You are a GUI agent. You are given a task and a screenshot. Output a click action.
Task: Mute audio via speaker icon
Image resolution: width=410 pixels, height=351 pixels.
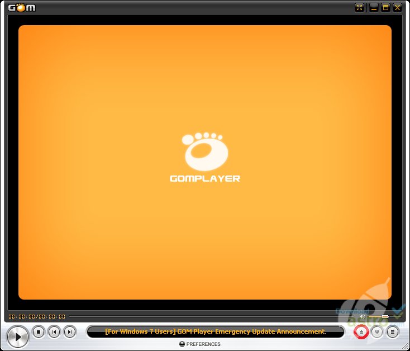(x=362, y=317)
